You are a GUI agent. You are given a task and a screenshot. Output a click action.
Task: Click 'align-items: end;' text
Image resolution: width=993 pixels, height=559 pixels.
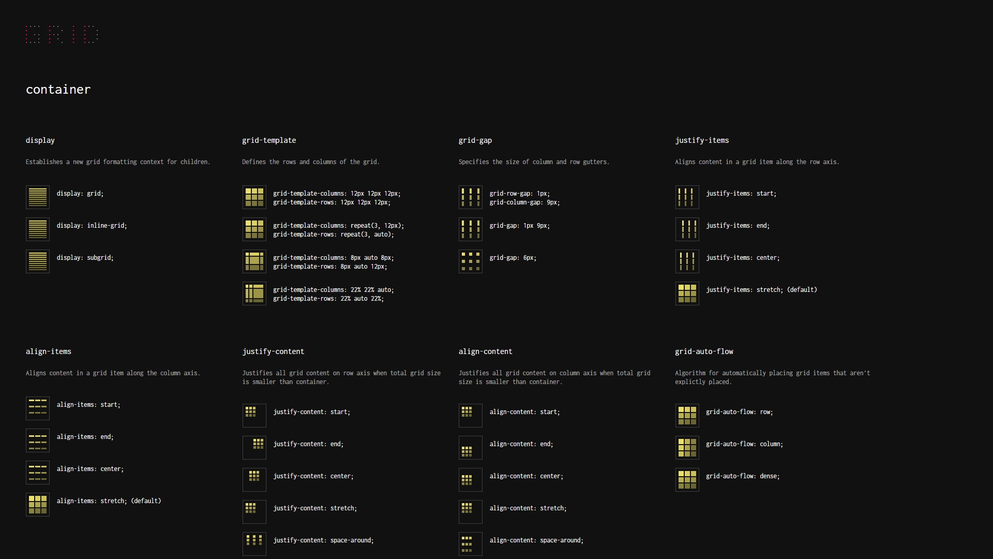point(85,437)
